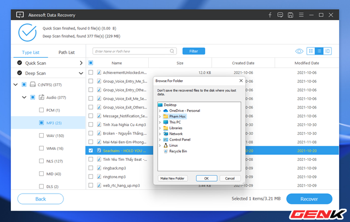Check the WMA (16) type checkbox

point(42,148)
